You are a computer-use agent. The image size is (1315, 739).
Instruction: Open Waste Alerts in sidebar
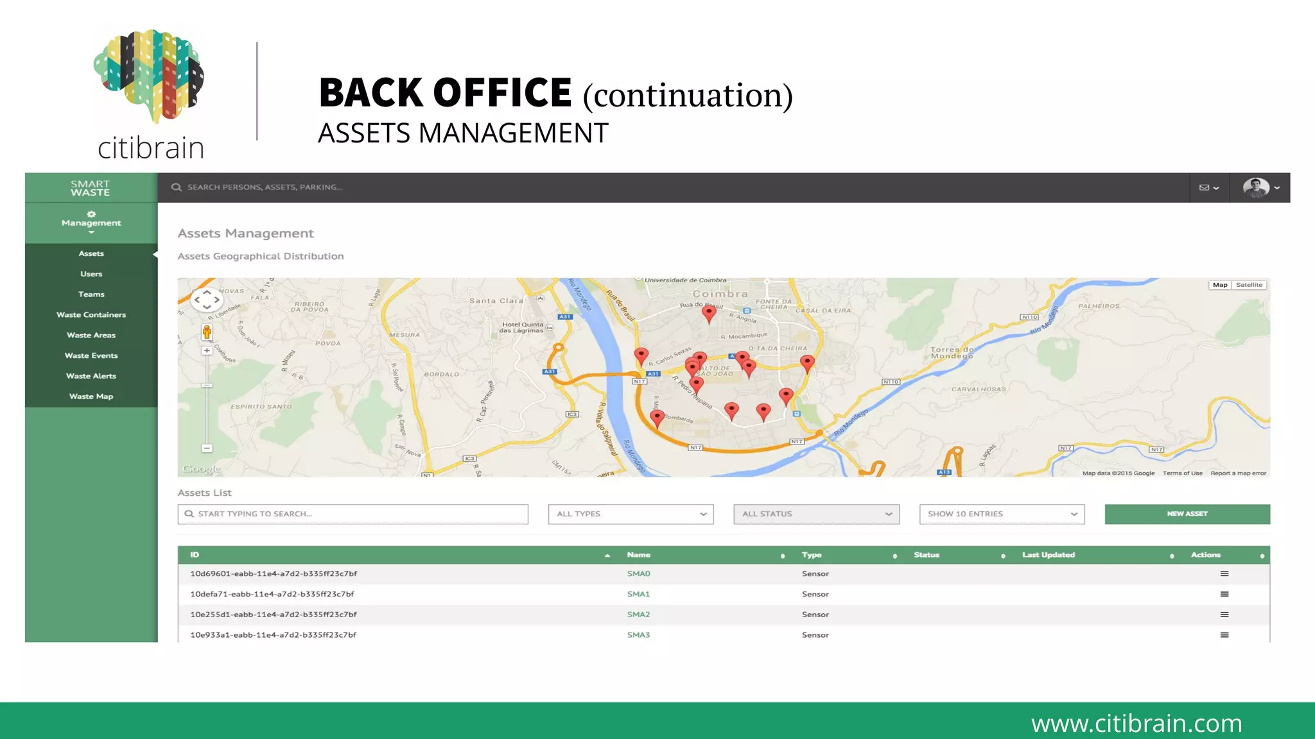(91, 376)
